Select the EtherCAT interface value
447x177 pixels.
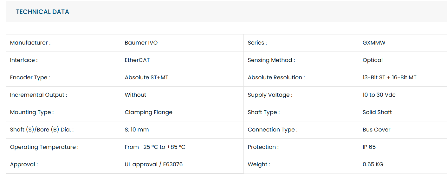coord(137,60)
